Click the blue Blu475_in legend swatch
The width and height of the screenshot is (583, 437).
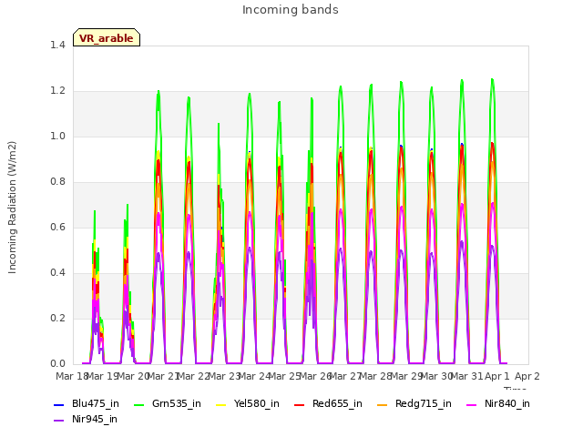[59, 404]
